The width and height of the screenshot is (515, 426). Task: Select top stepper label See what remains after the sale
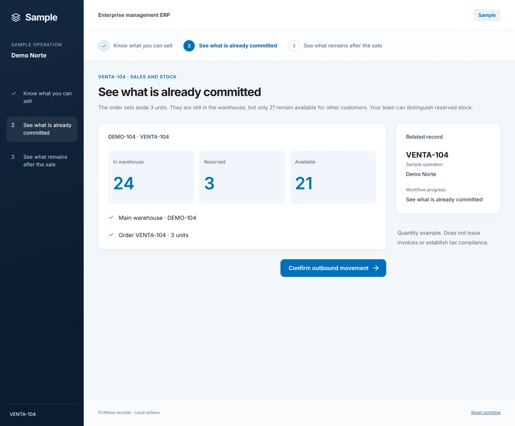343,46
